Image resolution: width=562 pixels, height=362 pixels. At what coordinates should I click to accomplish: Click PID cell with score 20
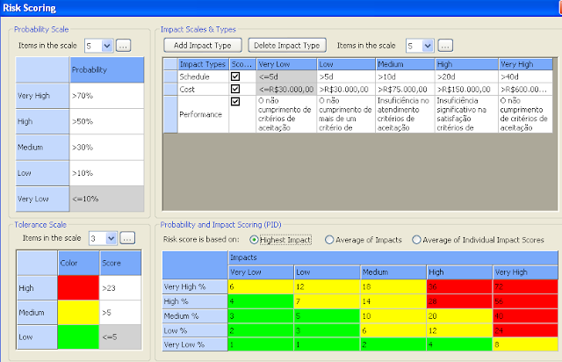tap(459, 316)
